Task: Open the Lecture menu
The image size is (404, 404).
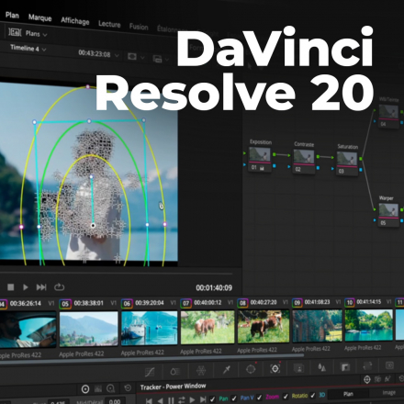Action: [109, 24]
